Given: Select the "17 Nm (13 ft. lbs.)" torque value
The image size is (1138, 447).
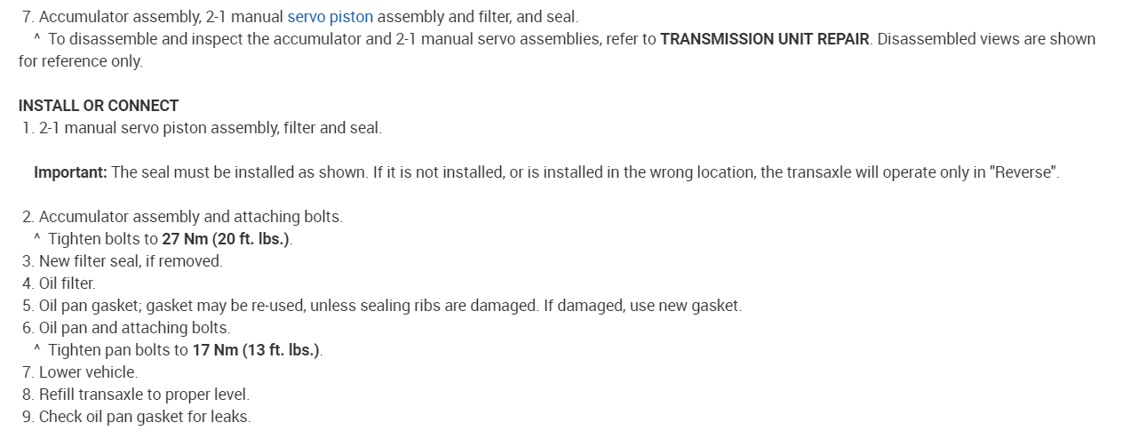Looking at the screenshot, I should click(x=256, y=350).
